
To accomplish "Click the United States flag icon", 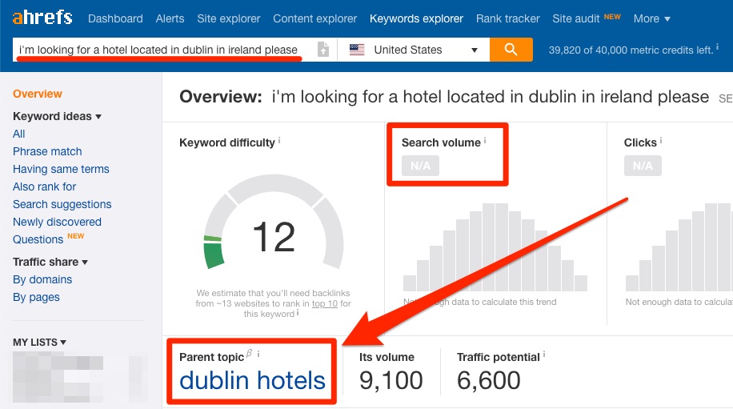I will (357, 50).
